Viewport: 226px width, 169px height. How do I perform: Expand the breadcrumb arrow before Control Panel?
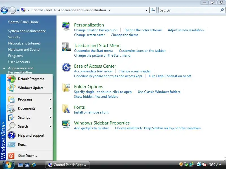click(x=28, y=10)
